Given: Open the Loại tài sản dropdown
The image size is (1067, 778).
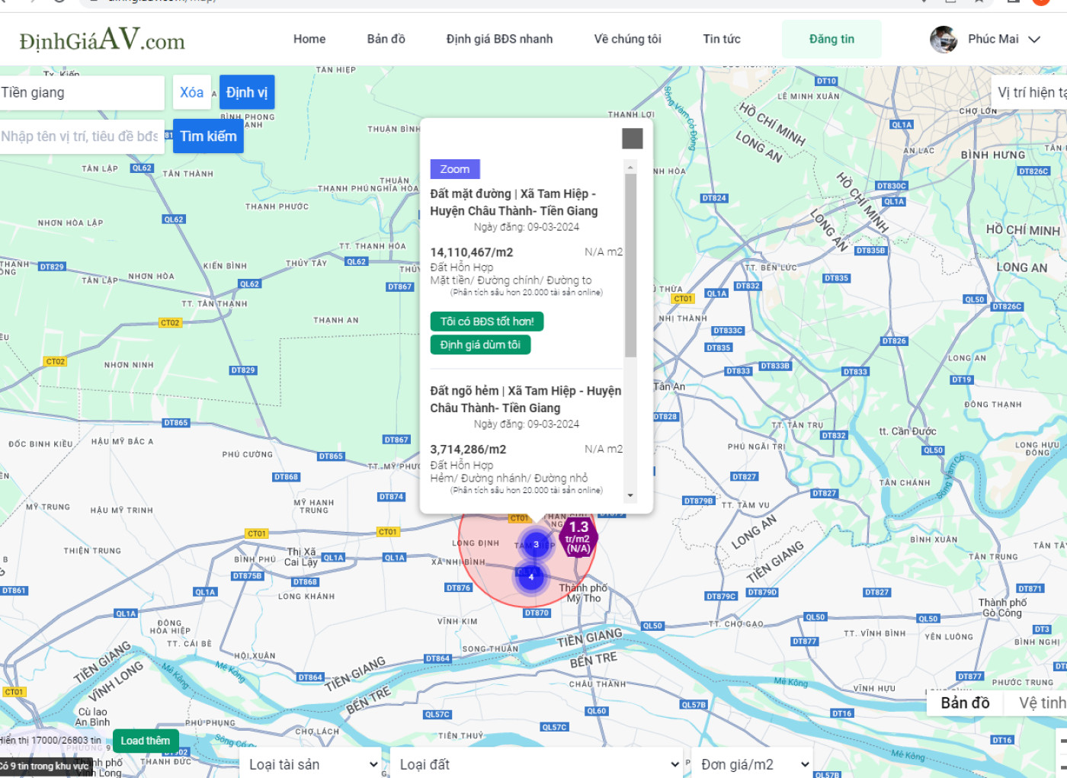Looking at the screenshot, I should 312,764.
